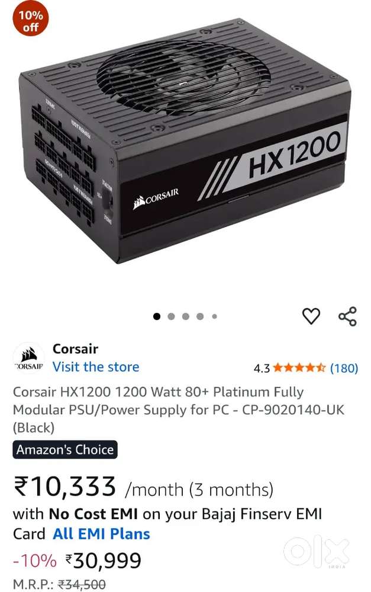Tap the HX1200 product image
This screenshot has height=592, width=371.
click(x=186, y=142)
